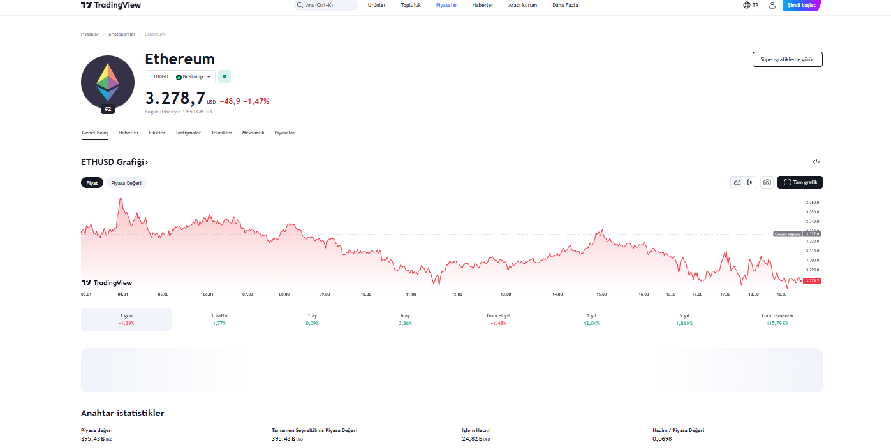
Task: Open the ETHUSD Bitstamp exchange dropdown
Action: click(180, 76)
